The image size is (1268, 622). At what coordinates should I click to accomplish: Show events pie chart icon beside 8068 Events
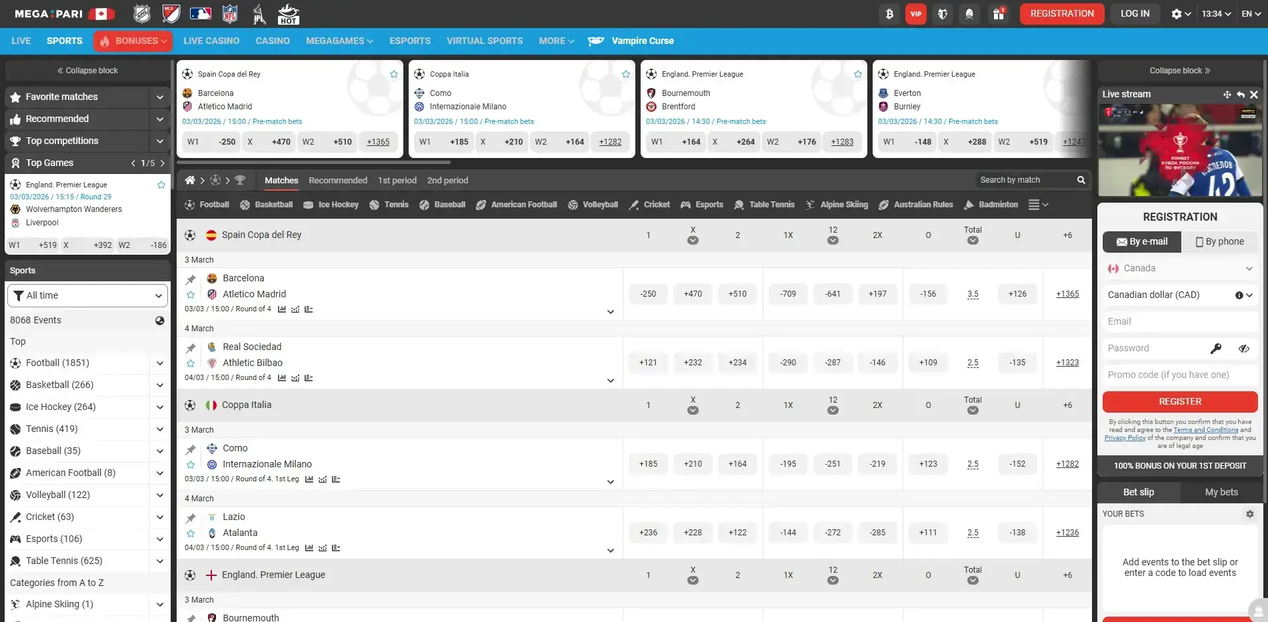point(160,321)
